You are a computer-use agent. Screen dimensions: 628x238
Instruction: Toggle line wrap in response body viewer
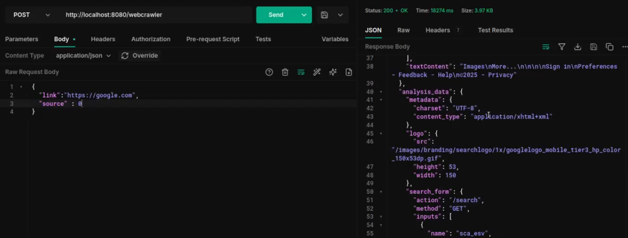(546, 47)
